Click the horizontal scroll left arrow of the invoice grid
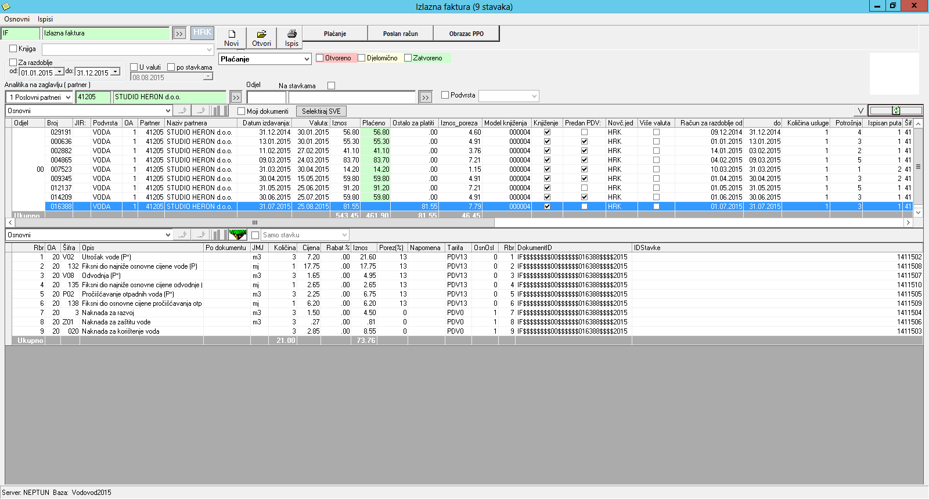929x499 pixels. (x=10, y=222)
